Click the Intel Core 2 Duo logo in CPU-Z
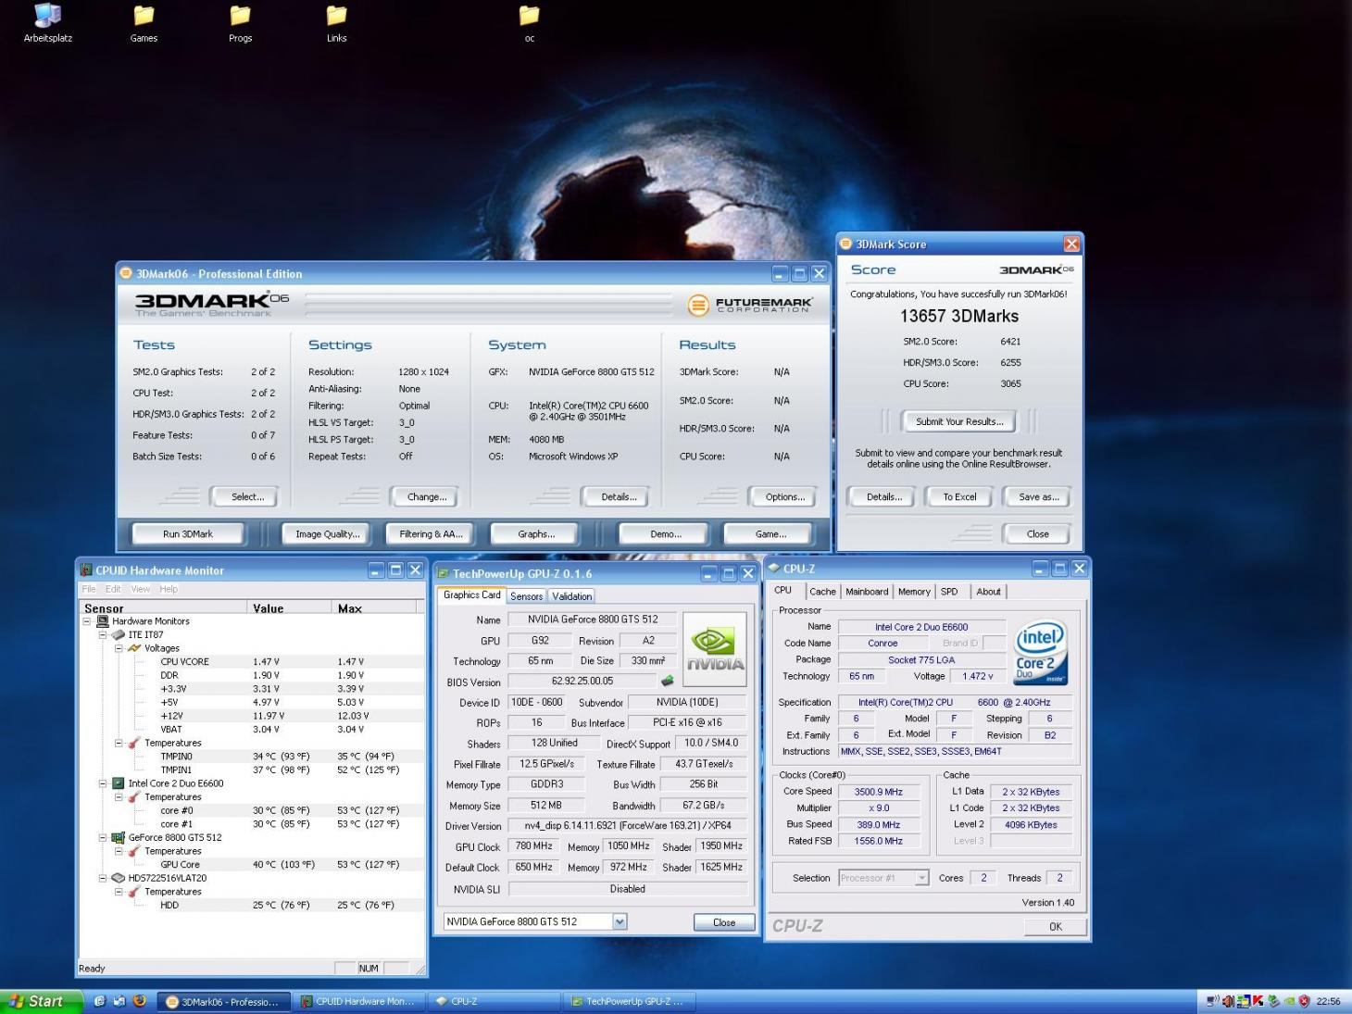1352x1014 pixels. click(x=1040, y=652)
